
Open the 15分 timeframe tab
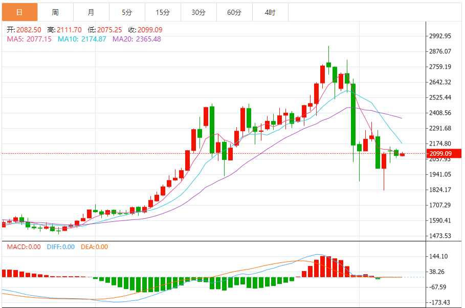[x=163, y=12]
